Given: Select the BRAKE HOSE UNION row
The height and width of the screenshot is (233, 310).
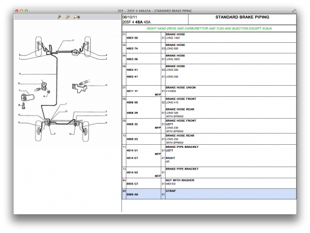Looking at the screenshot, I should coord(209,91).
